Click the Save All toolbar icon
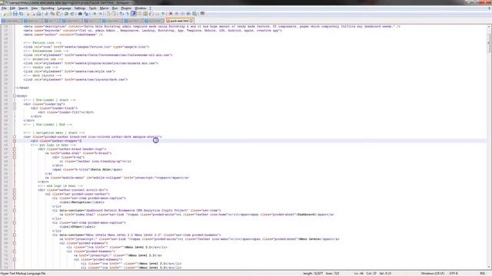492x276 pixels. click(21, 14)
